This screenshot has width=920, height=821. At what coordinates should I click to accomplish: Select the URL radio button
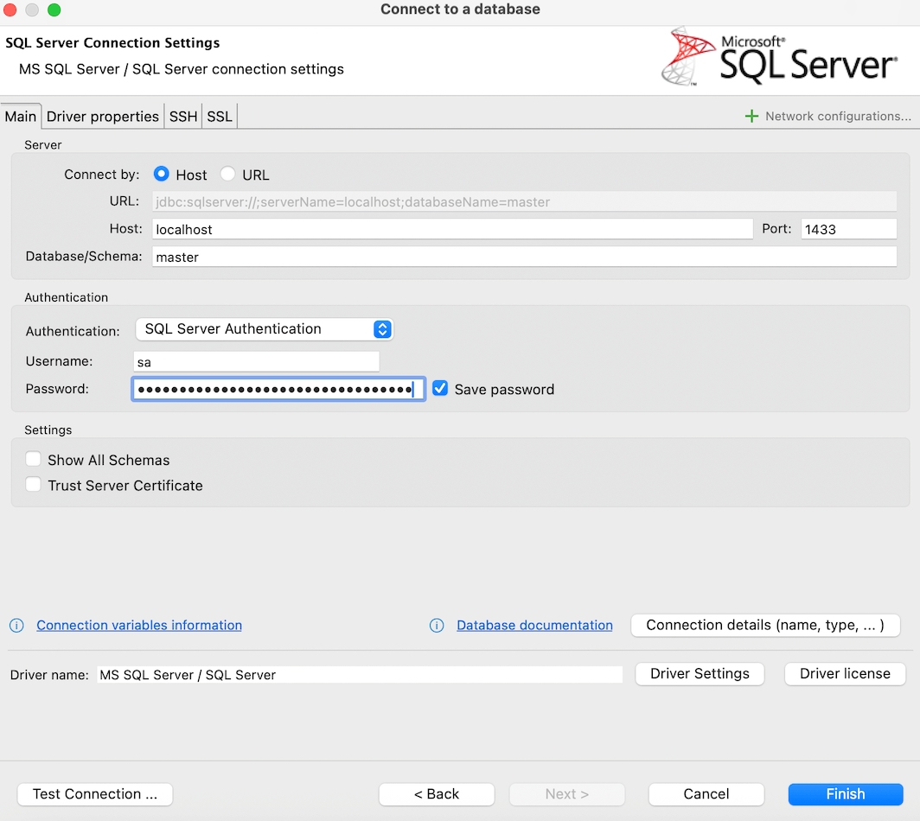(x=228, y=175)
